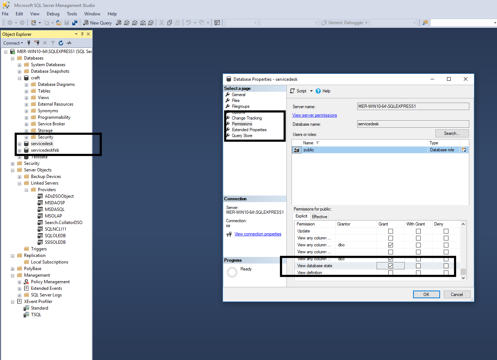Toggle Grant checkbox for View database state

click(390, 266)
